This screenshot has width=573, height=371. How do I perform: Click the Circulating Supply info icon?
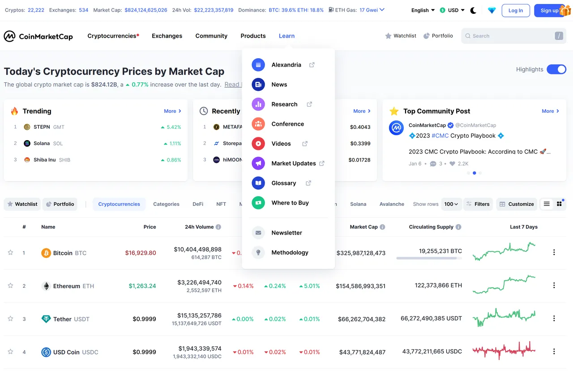[x=458, y=227]
